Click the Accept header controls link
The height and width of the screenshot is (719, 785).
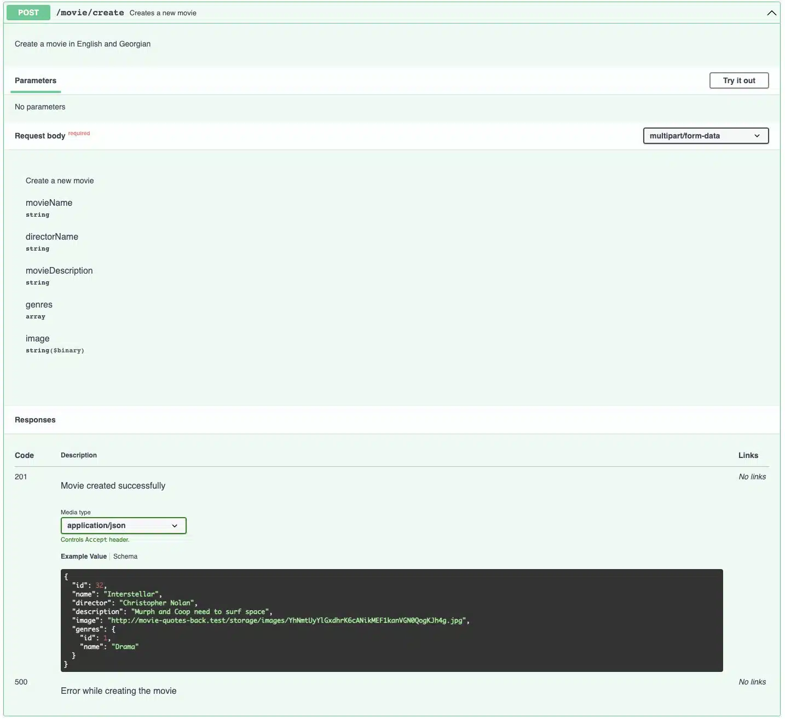(95, 540)
